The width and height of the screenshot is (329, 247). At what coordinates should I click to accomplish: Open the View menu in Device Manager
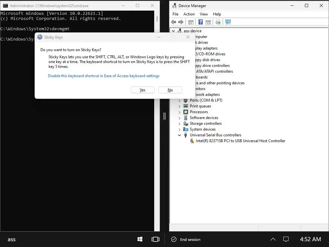204,14
